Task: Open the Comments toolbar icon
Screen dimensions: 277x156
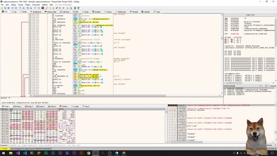Action: coord(50,8)
